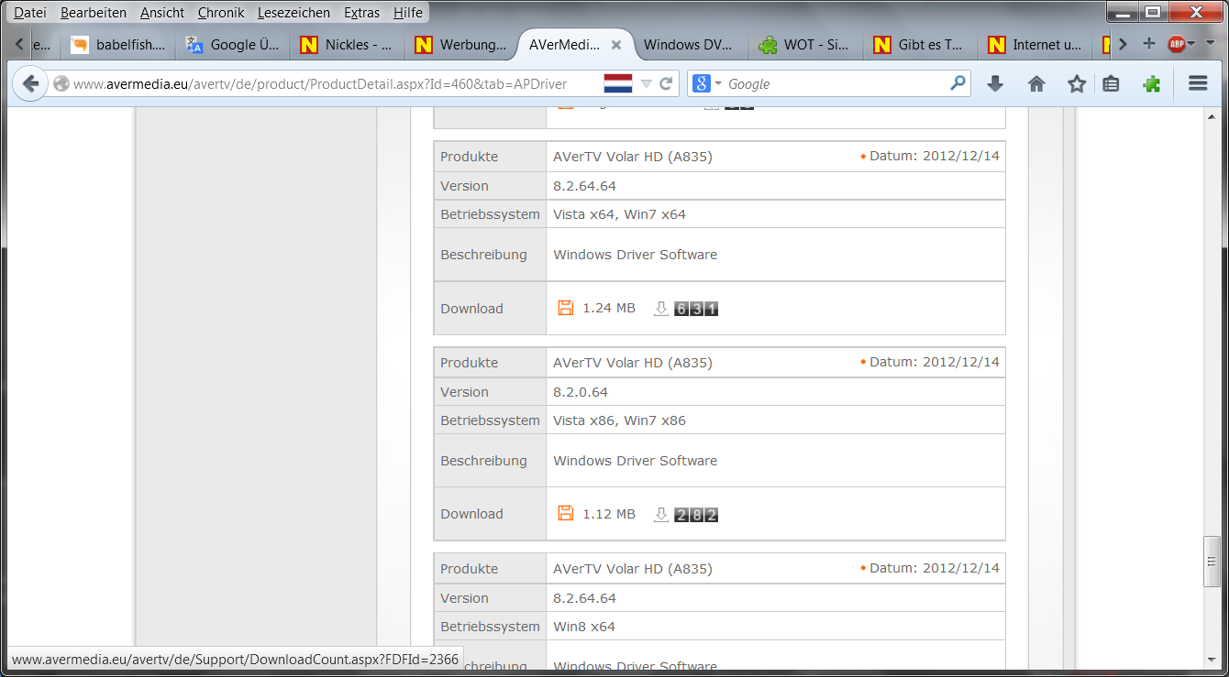Screen dimensions: 1229x677
Task: Click the 1.12 MB download link
Action: [609, 514]
